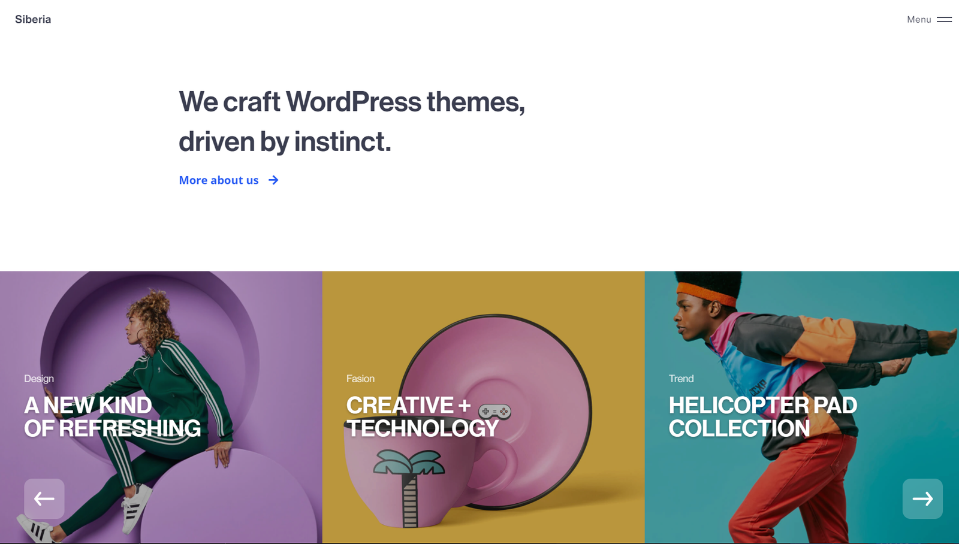Select the Fasion category label
959x544 pixels.
pyautogui.click(x=360, y=379)
